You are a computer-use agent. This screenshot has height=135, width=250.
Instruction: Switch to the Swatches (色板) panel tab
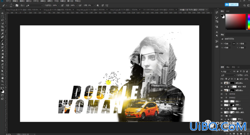click(x=228, y=11)
